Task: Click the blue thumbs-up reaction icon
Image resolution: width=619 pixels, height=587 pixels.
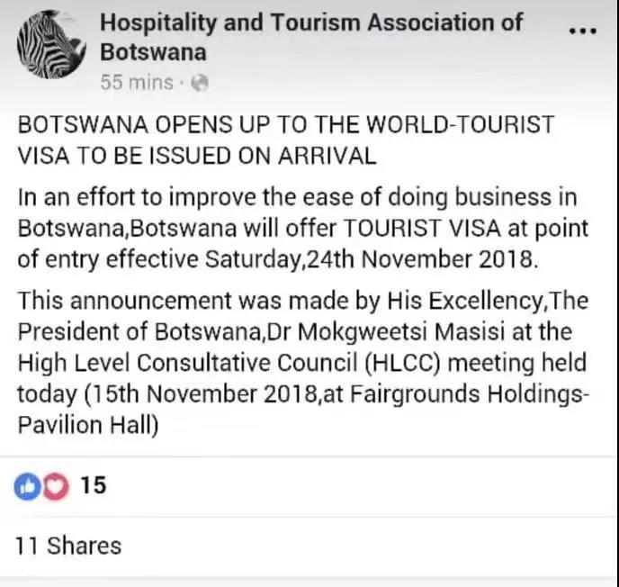Action: click(x=26, y=486)
